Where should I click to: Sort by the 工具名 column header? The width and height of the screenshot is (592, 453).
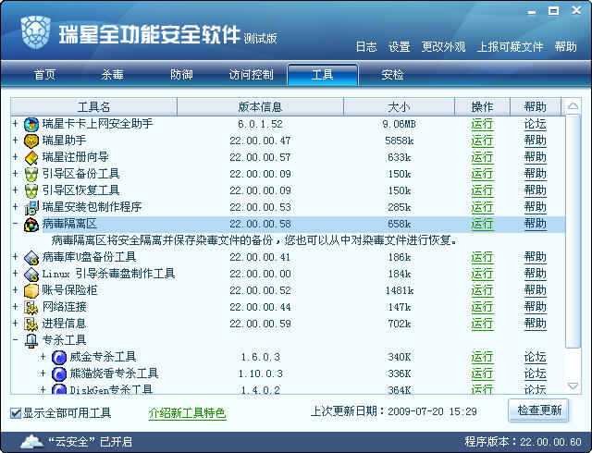pos(93,107)
